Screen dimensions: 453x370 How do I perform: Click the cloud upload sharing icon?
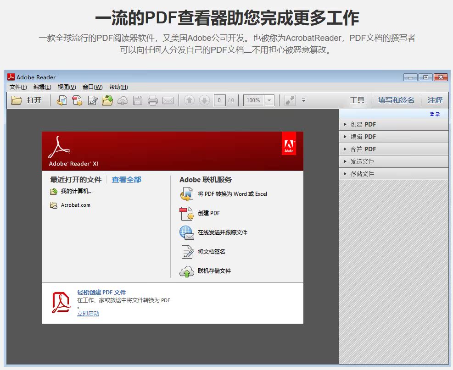(122, 100)
